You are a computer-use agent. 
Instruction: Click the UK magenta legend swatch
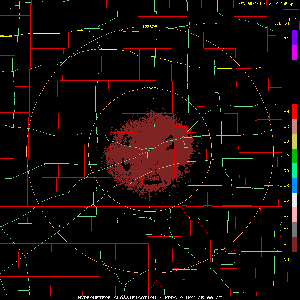coord(294,52)
